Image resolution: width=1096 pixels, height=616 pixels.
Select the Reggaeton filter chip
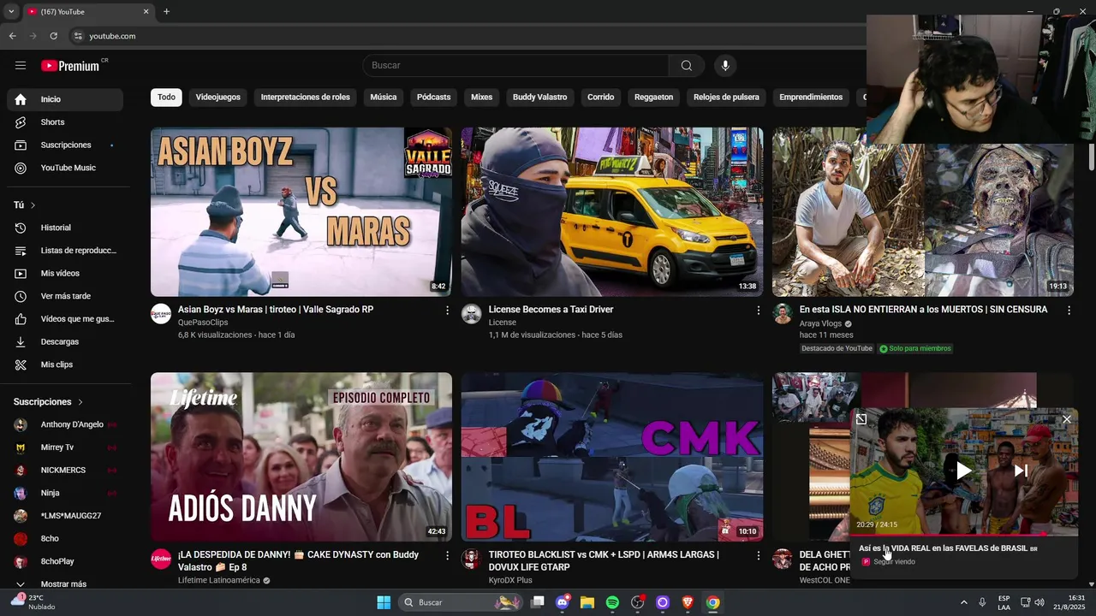653,98
